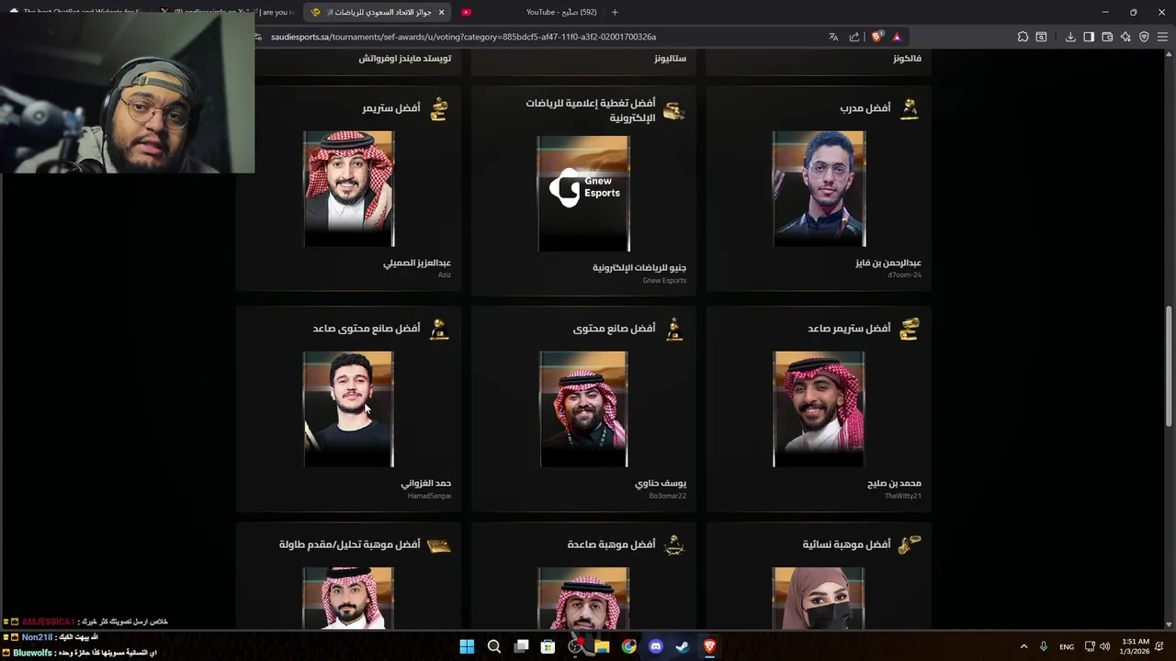Click the handle TheWitty21
The image size is (1176, 661).
[x=903, y=496]
